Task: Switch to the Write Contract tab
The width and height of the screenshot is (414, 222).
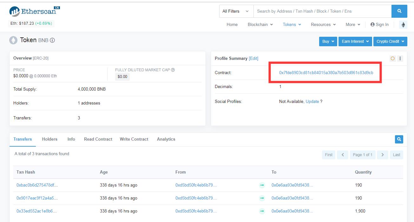Action: tap(134, 139)
